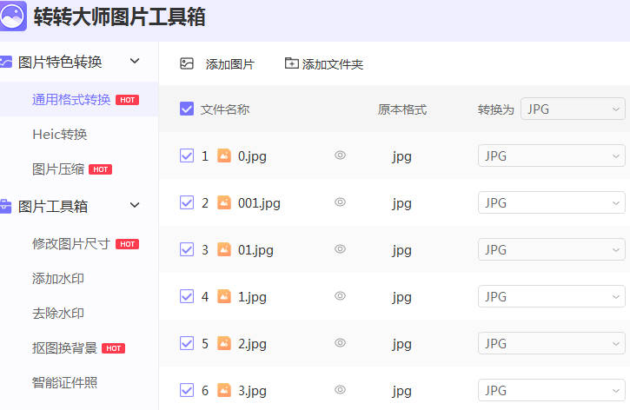Image resolution: width=630 pixels, height=410 pixels.
Task: Click the HOT badge beside 修改图片尺寸
Action: pyautogui.click(x=128, y=244)
